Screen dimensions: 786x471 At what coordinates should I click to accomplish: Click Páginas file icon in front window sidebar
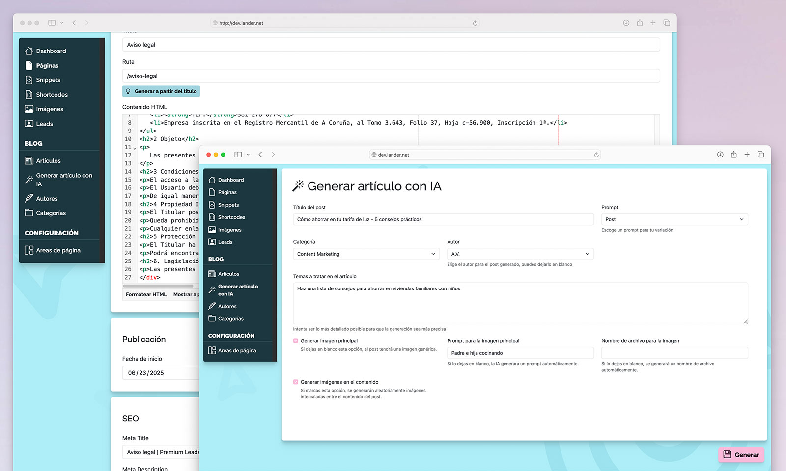coord(212,192)
